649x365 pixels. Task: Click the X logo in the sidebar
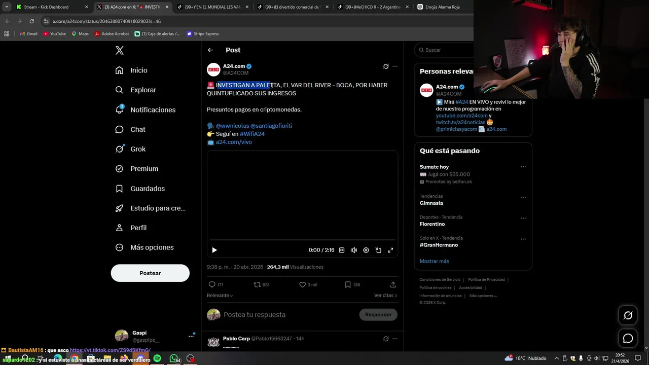tap(120, 50)
